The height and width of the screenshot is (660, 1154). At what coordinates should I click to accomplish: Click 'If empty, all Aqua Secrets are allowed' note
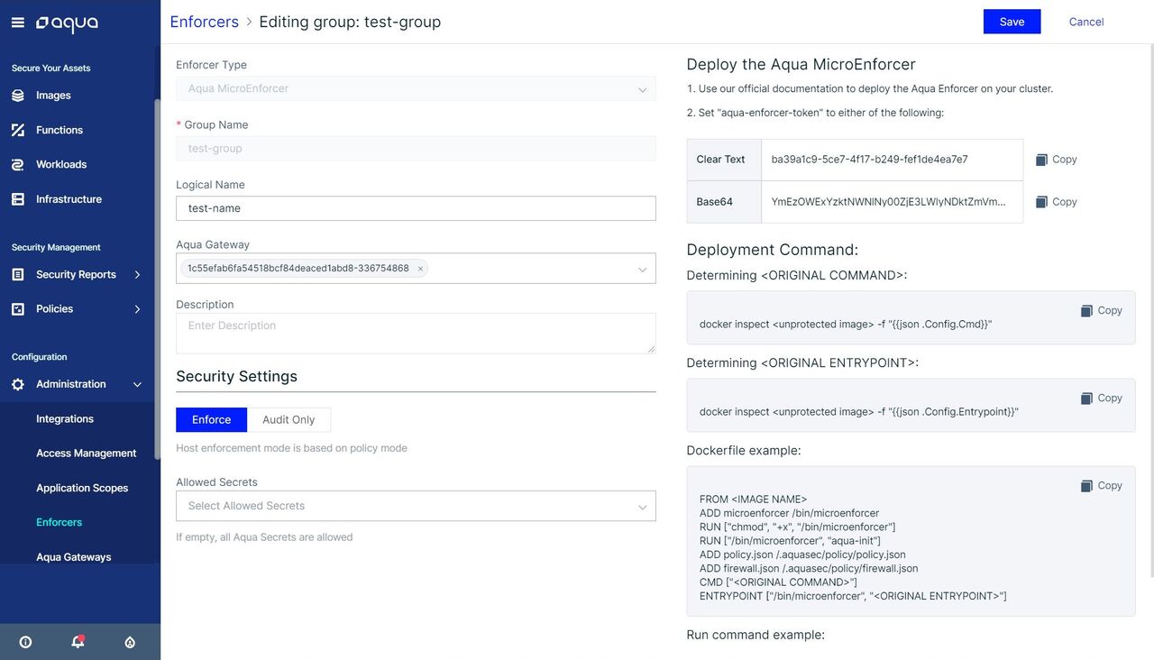[x=264, y=537]
